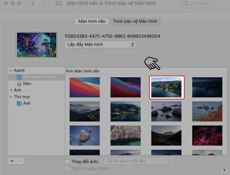Open the Lấp đầy Màn hình dropdown
The image size is (230, 175).
pos(100,44)
